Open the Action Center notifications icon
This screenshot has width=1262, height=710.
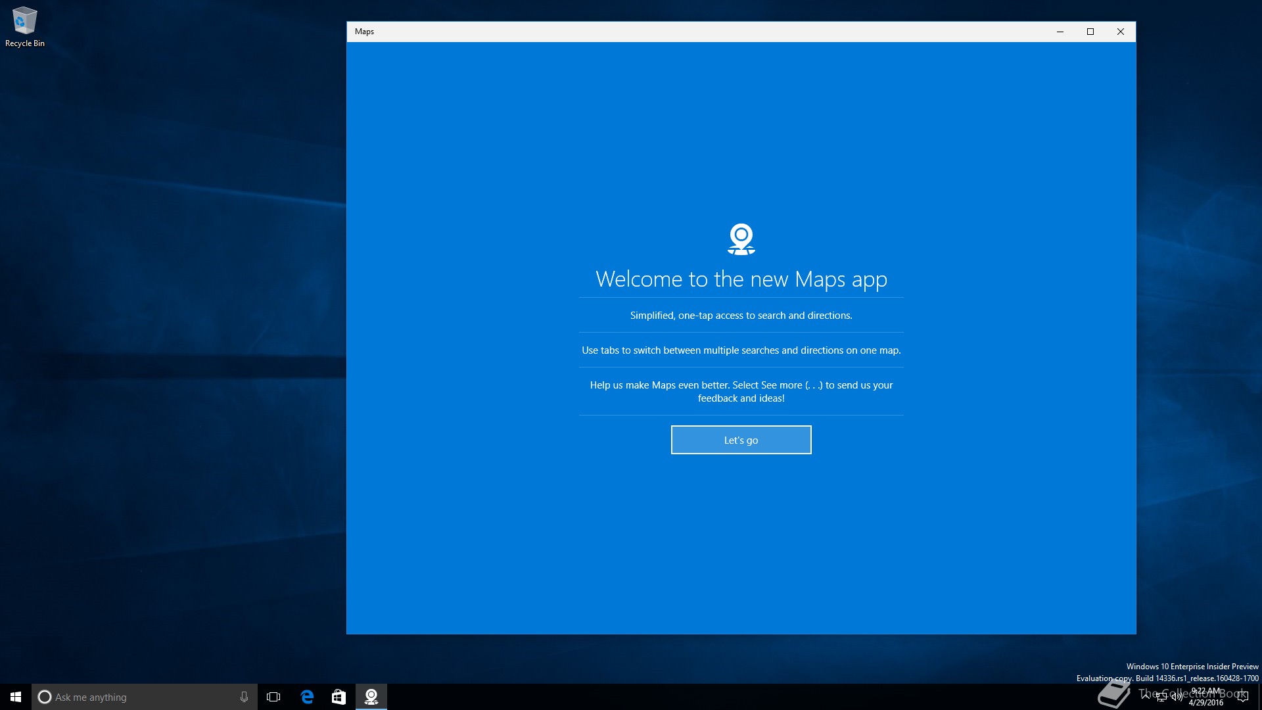coord(1242,697)
